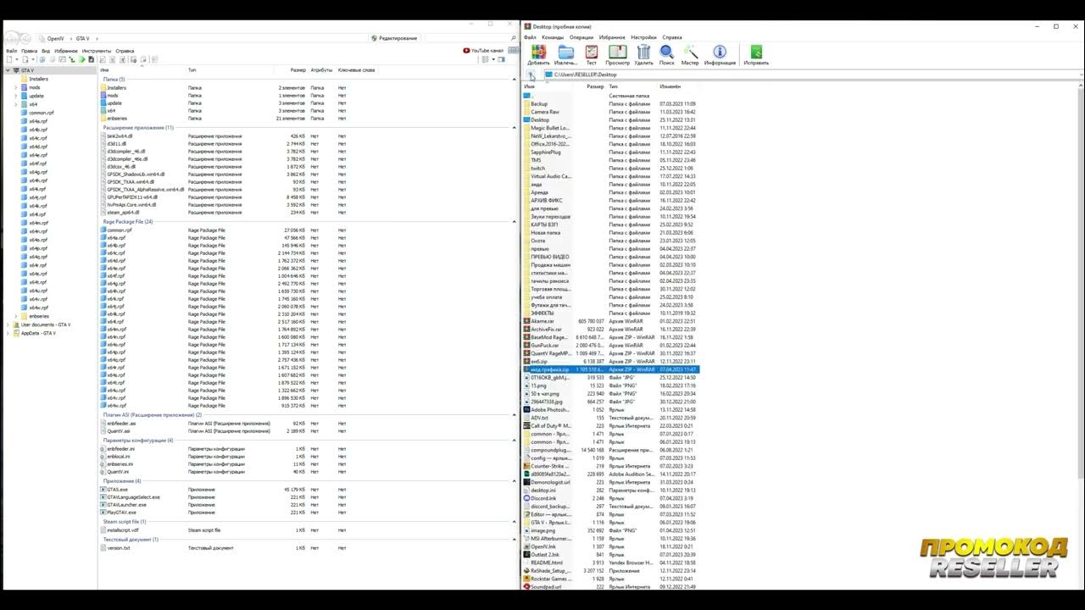This screenshot has height=610, width=1085.
Task: Sort OpenIV list by Размер column
Action: [298, 69]
